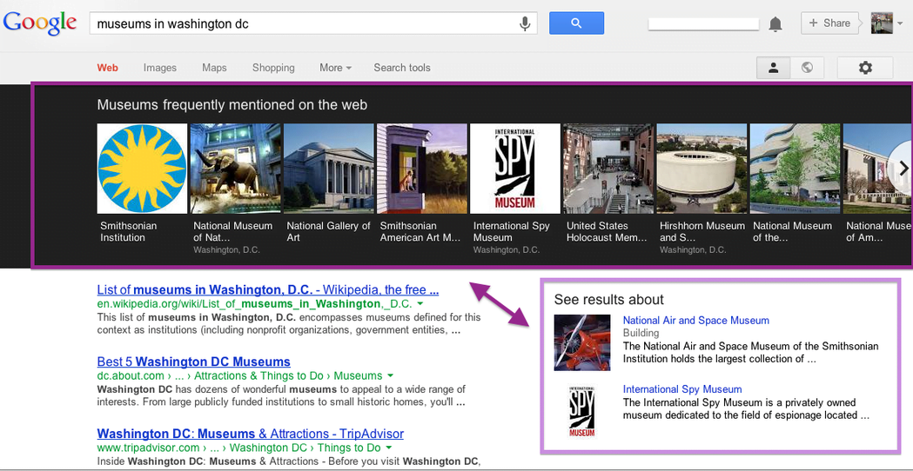Open dropdown arrow next to Wikipedia URL
Viewport: 913px width, 471px height.
(x=420, y=304)
